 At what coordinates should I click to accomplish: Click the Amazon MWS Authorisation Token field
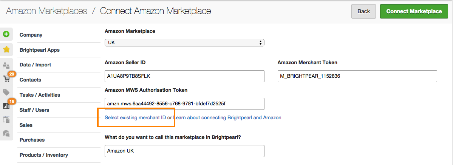pos(184,104)
